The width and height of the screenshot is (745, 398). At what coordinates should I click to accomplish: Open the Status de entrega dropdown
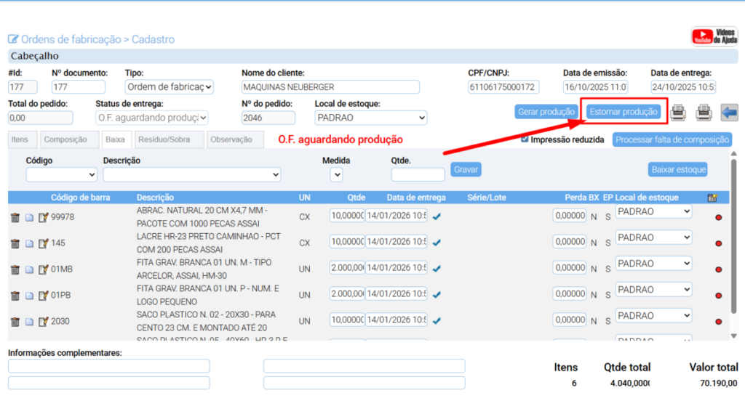click(x=152, y=118)
